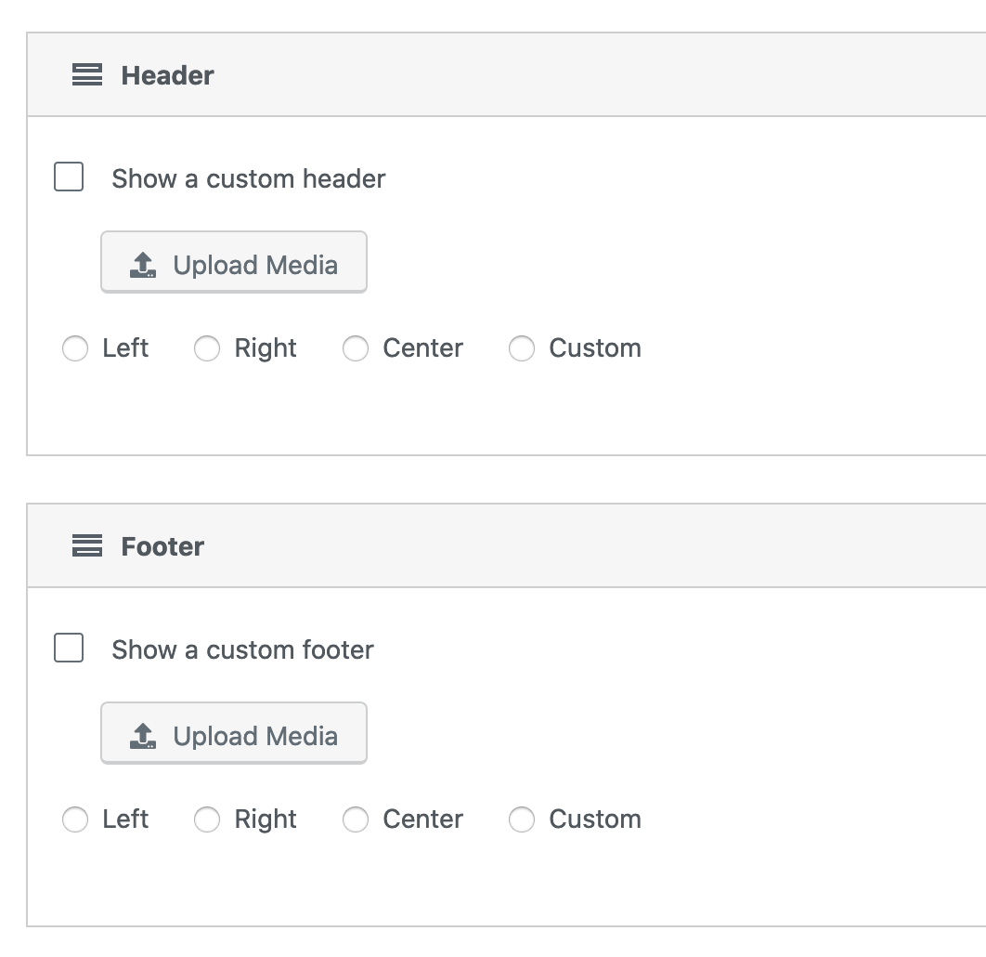Select Center radio in the Header section
The width and height of the screenshot is (986, 957).
click(356, 349)
